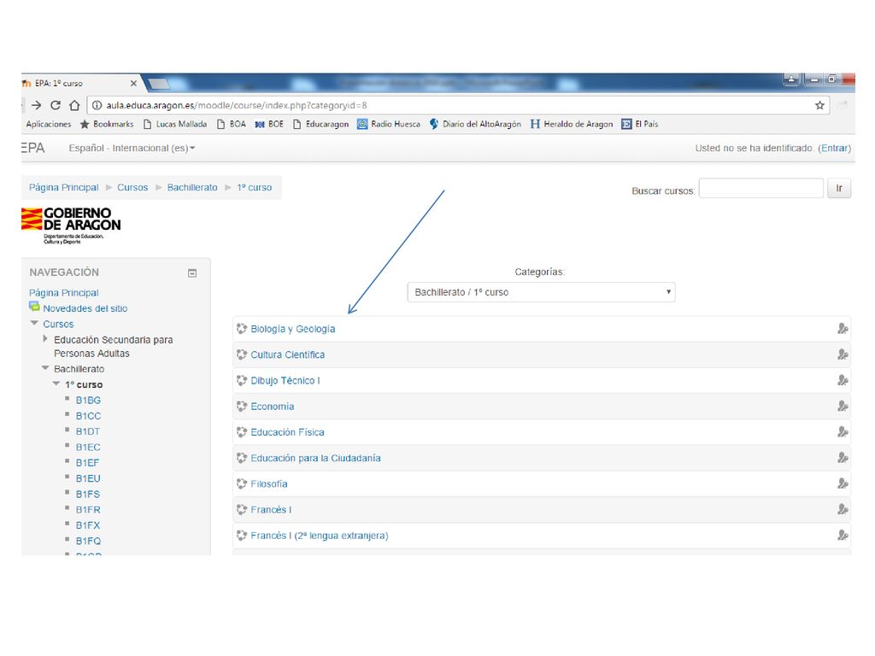Select B1EC in the navigation tree
Viewport: 875px width, 656px height.
coord(88,447)
